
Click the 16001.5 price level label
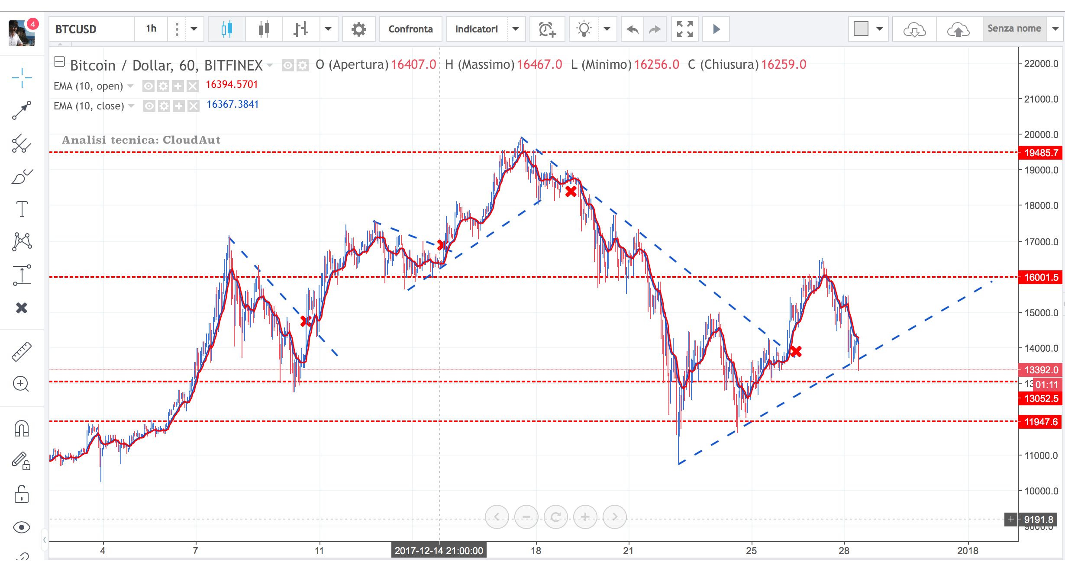[1041, 277]
